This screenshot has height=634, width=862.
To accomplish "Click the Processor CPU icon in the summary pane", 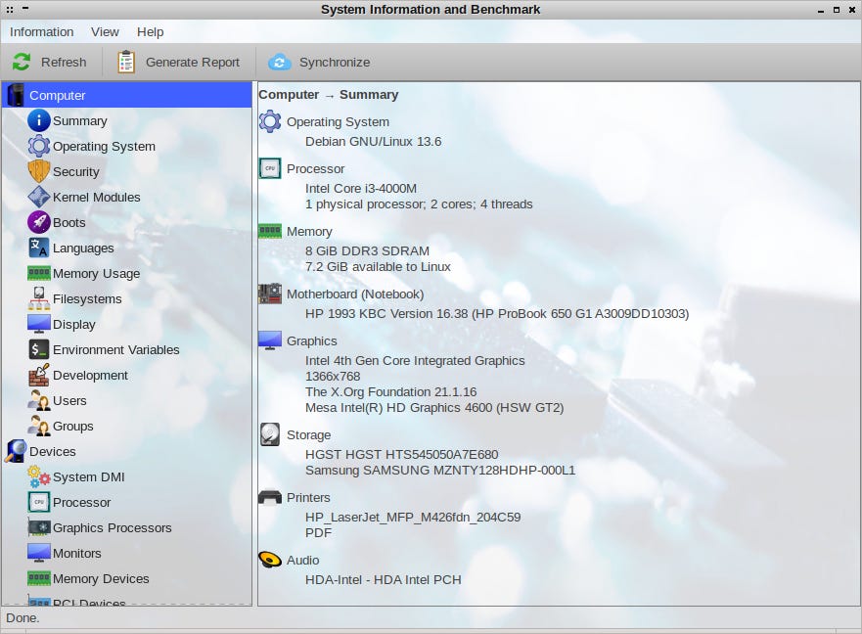I will (x=270, y=168).
